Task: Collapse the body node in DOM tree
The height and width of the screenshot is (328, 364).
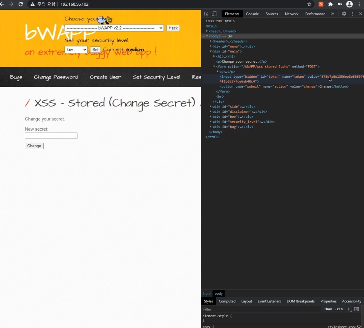Action: click(x=207, y=36)
